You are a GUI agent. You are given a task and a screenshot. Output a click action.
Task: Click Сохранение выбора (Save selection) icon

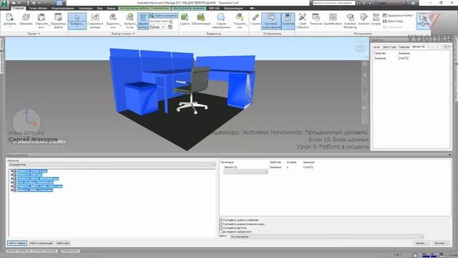point(95,17)
